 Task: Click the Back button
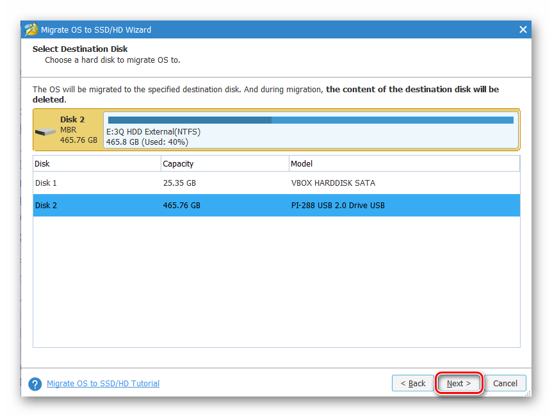[413, 383]
